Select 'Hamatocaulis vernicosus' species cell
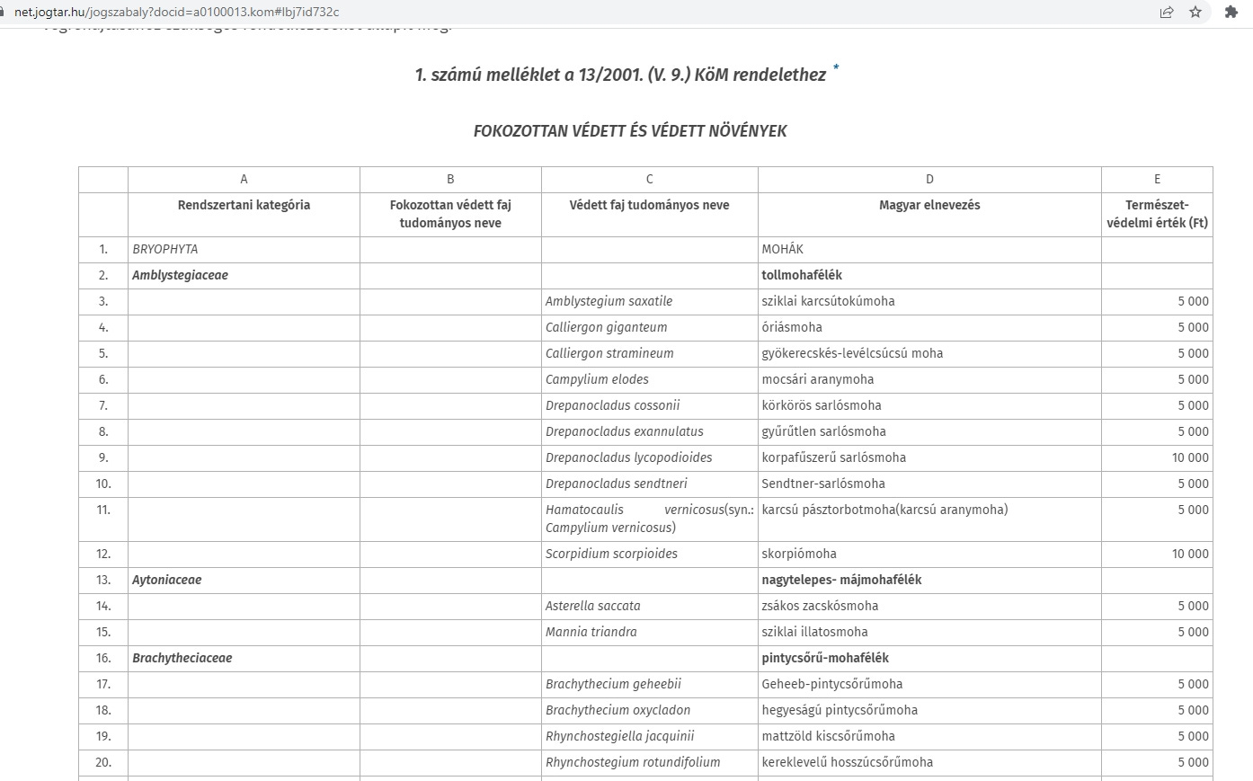 (x=649, y=519)
